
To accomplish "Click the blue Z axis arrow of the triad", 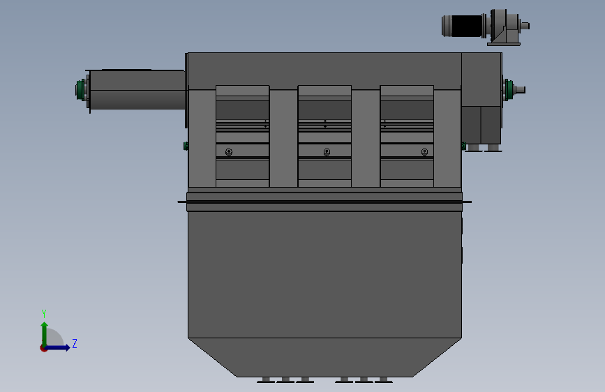I will click(58, 347).
